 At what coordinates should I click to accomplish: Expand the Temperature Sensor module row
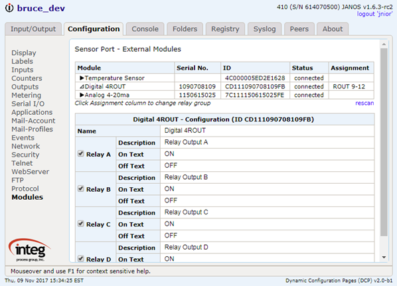click(82, 78)
